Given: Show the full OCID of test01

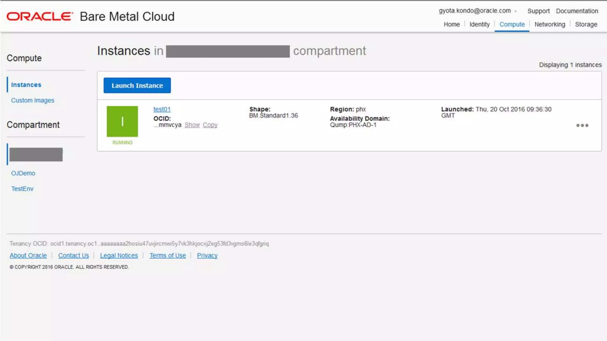Looking at the screenshot, I should [x=192, y=125].
